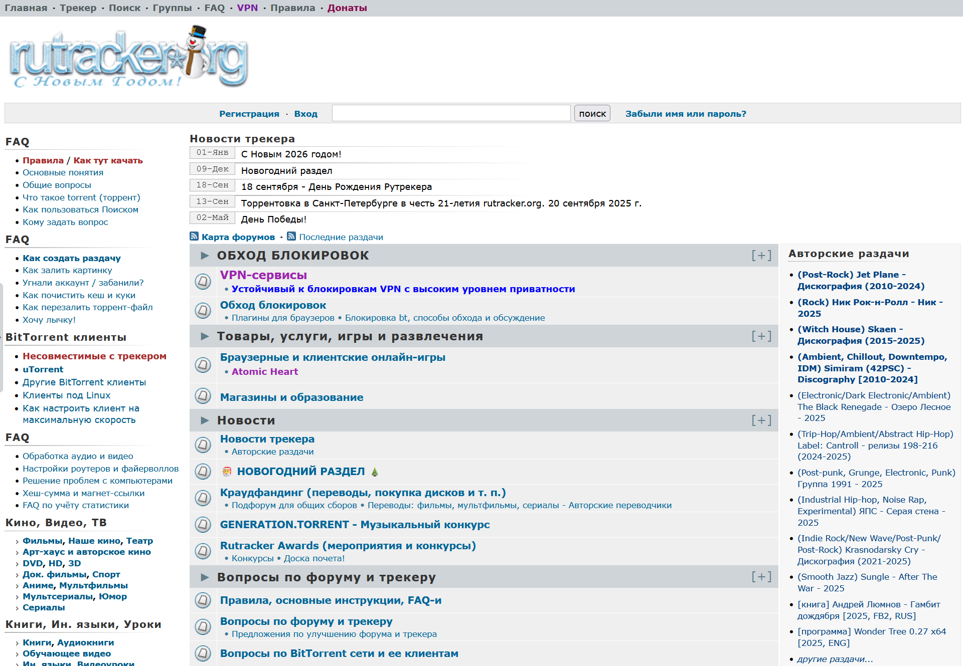Click the search text field
This screenshot has width=963, height=666.
(451, 113)
